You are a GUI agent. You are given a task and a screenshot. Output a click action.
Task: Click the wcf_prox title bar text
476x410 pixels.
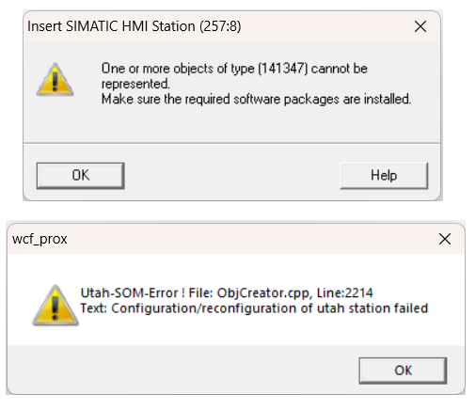pos(40,239)
